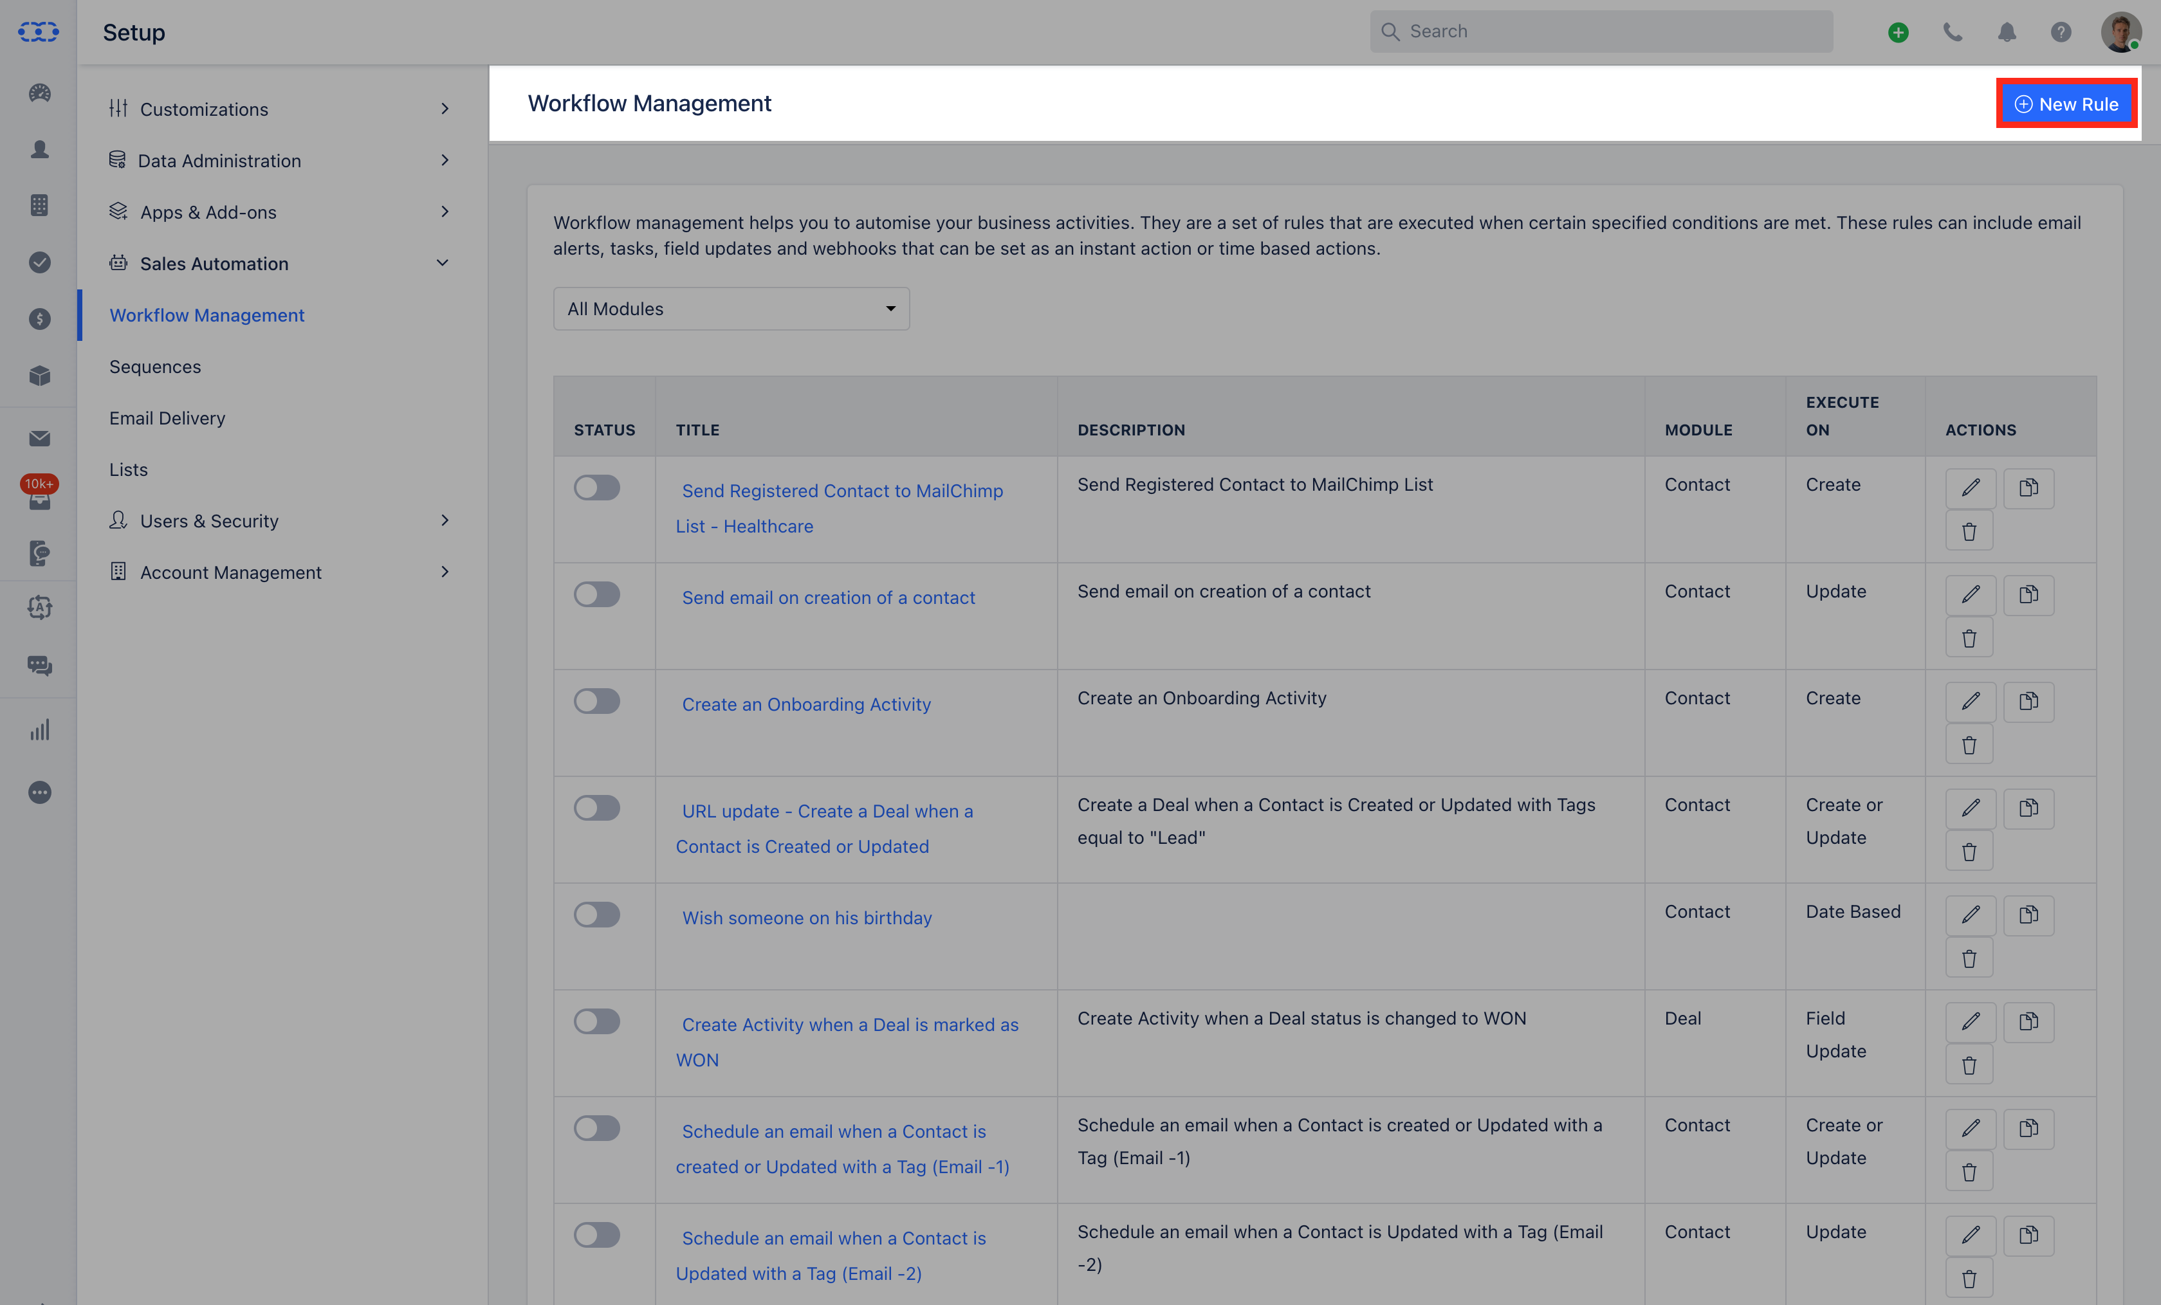The height and width of the screenshot is (1305, 2161).
Task: Click the "Date Based" execute-on cell
Action: click(1853, 911)
